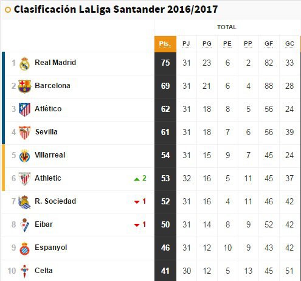This screenshot has height=281, width=301.
Task: Open the Villarreal badge icon
Action: click(x=24, y=156)
